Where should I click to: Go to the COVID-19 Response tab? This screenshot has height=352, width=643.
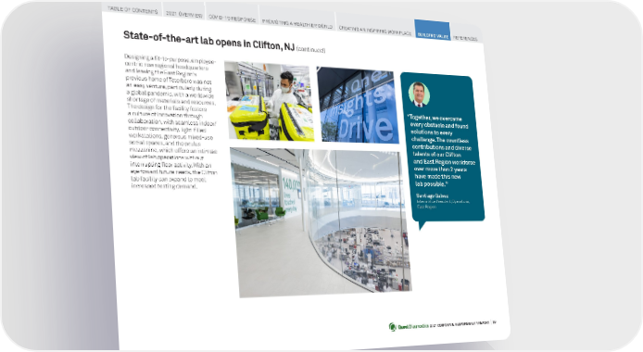(x=233, y=17)
